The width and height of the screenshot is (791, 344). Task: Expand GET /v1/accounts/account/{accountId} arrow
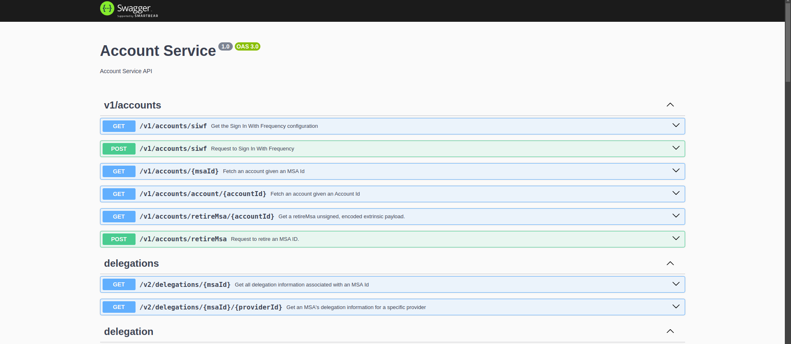coord(676,193)
